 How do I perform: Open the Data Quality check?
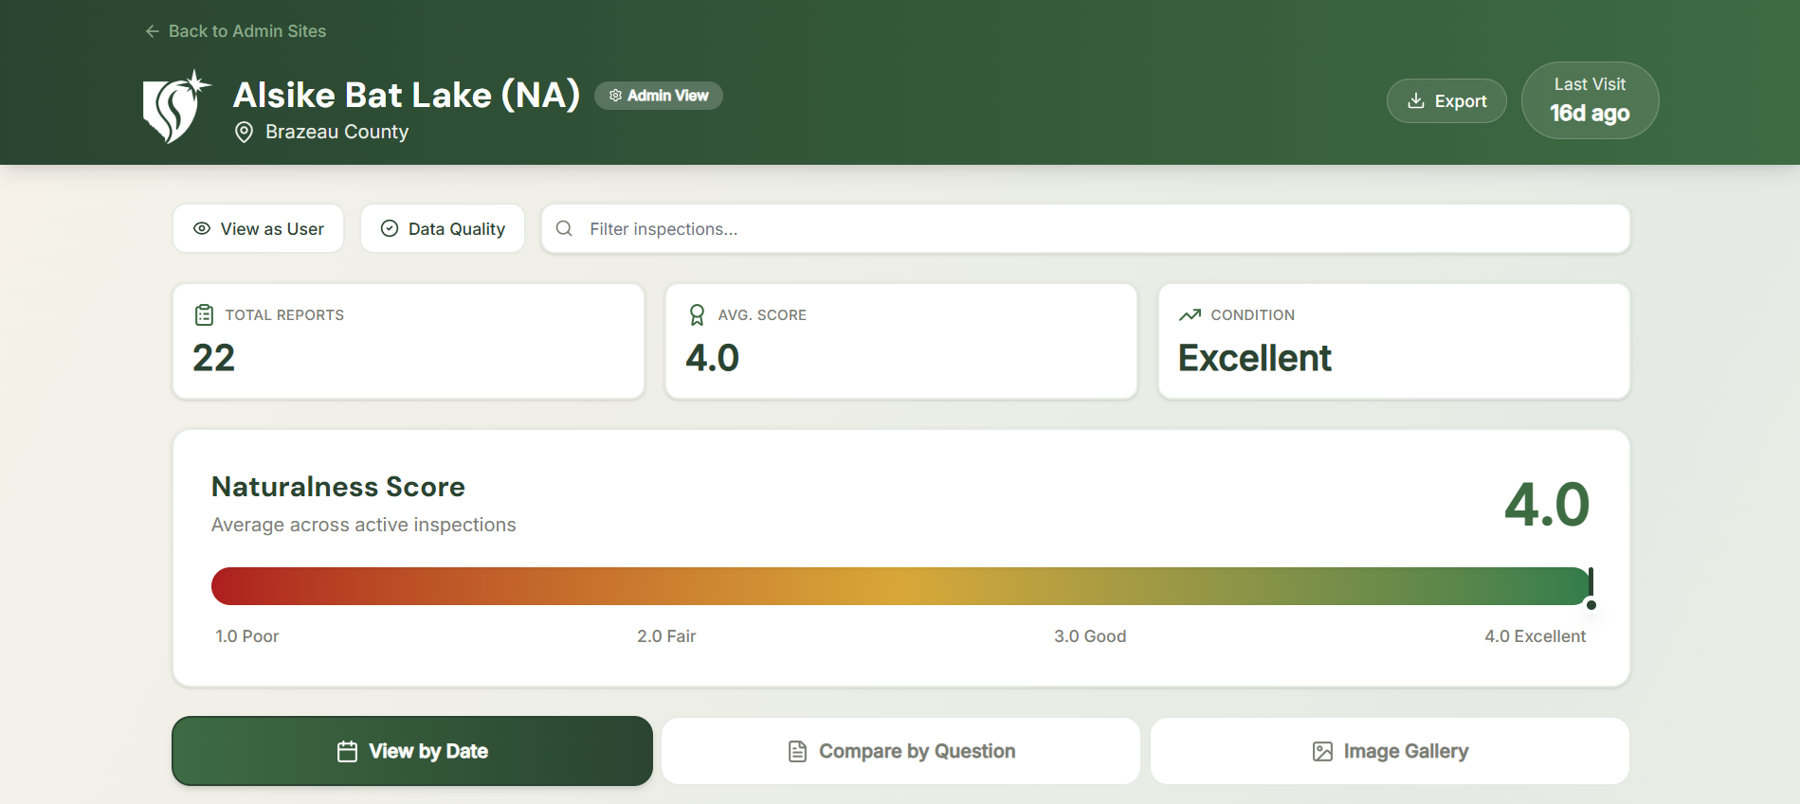pos(442,229)
